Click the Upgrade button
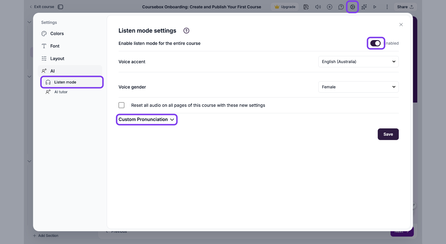Screen dimensions: 446x244 pyautogui.click(x=285, y=7)
